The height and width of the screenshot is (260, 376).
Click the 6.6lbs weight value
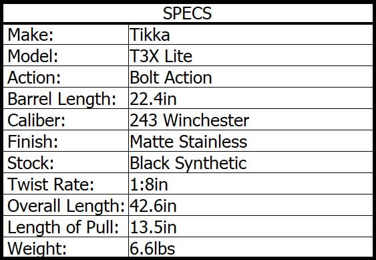152,249
